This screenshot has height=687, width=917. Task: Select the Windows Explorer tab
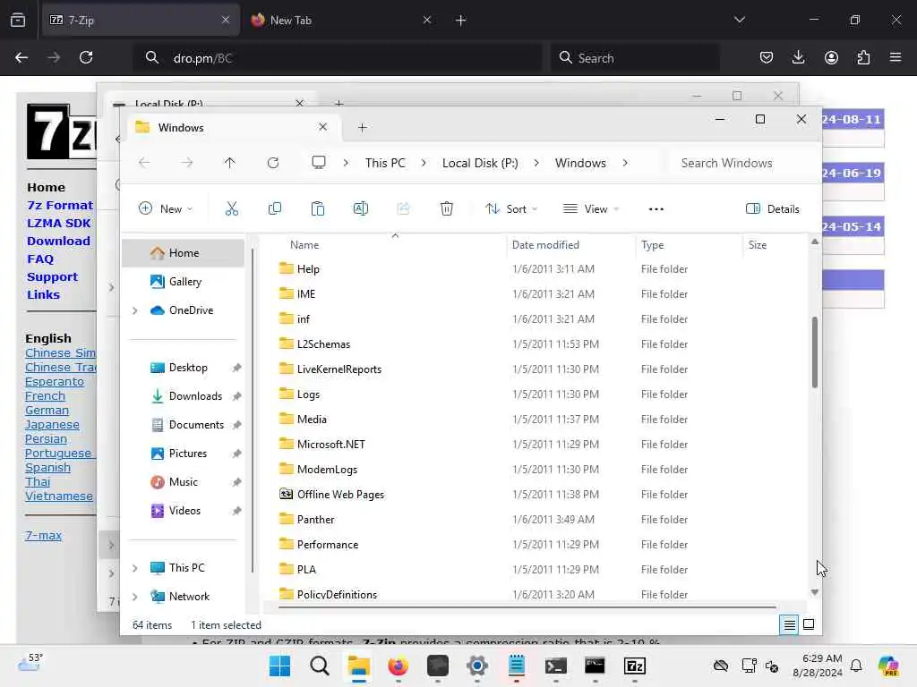pyautogui.click(x=232, y=127)
